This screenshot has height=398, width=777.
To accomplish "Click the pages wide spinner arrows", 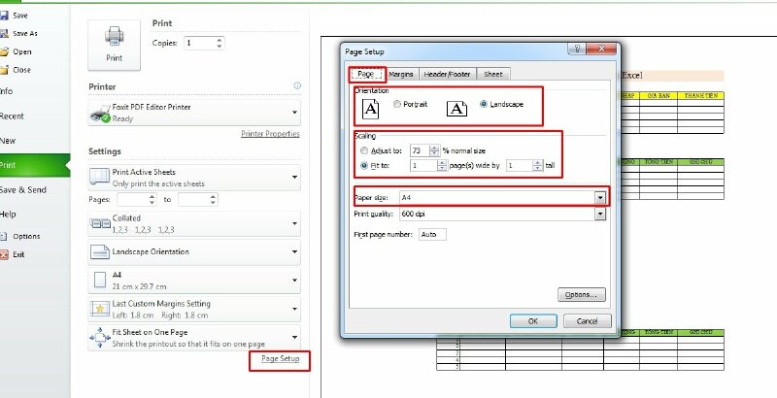I will (x=442, y=165).
